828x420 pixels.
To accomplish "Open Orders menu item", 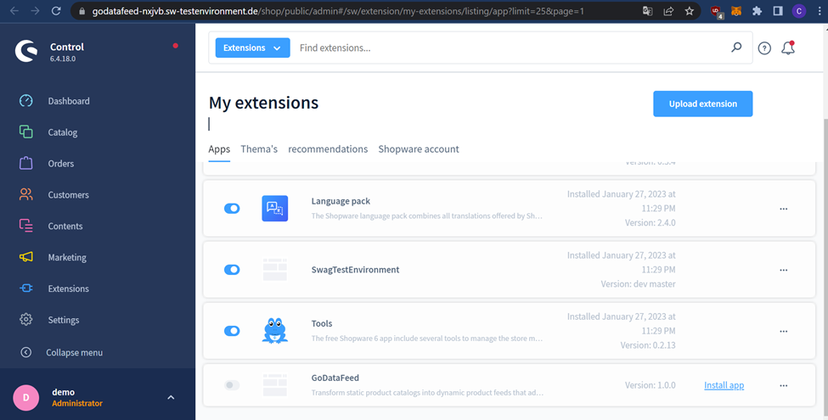I will pos(61,164).
